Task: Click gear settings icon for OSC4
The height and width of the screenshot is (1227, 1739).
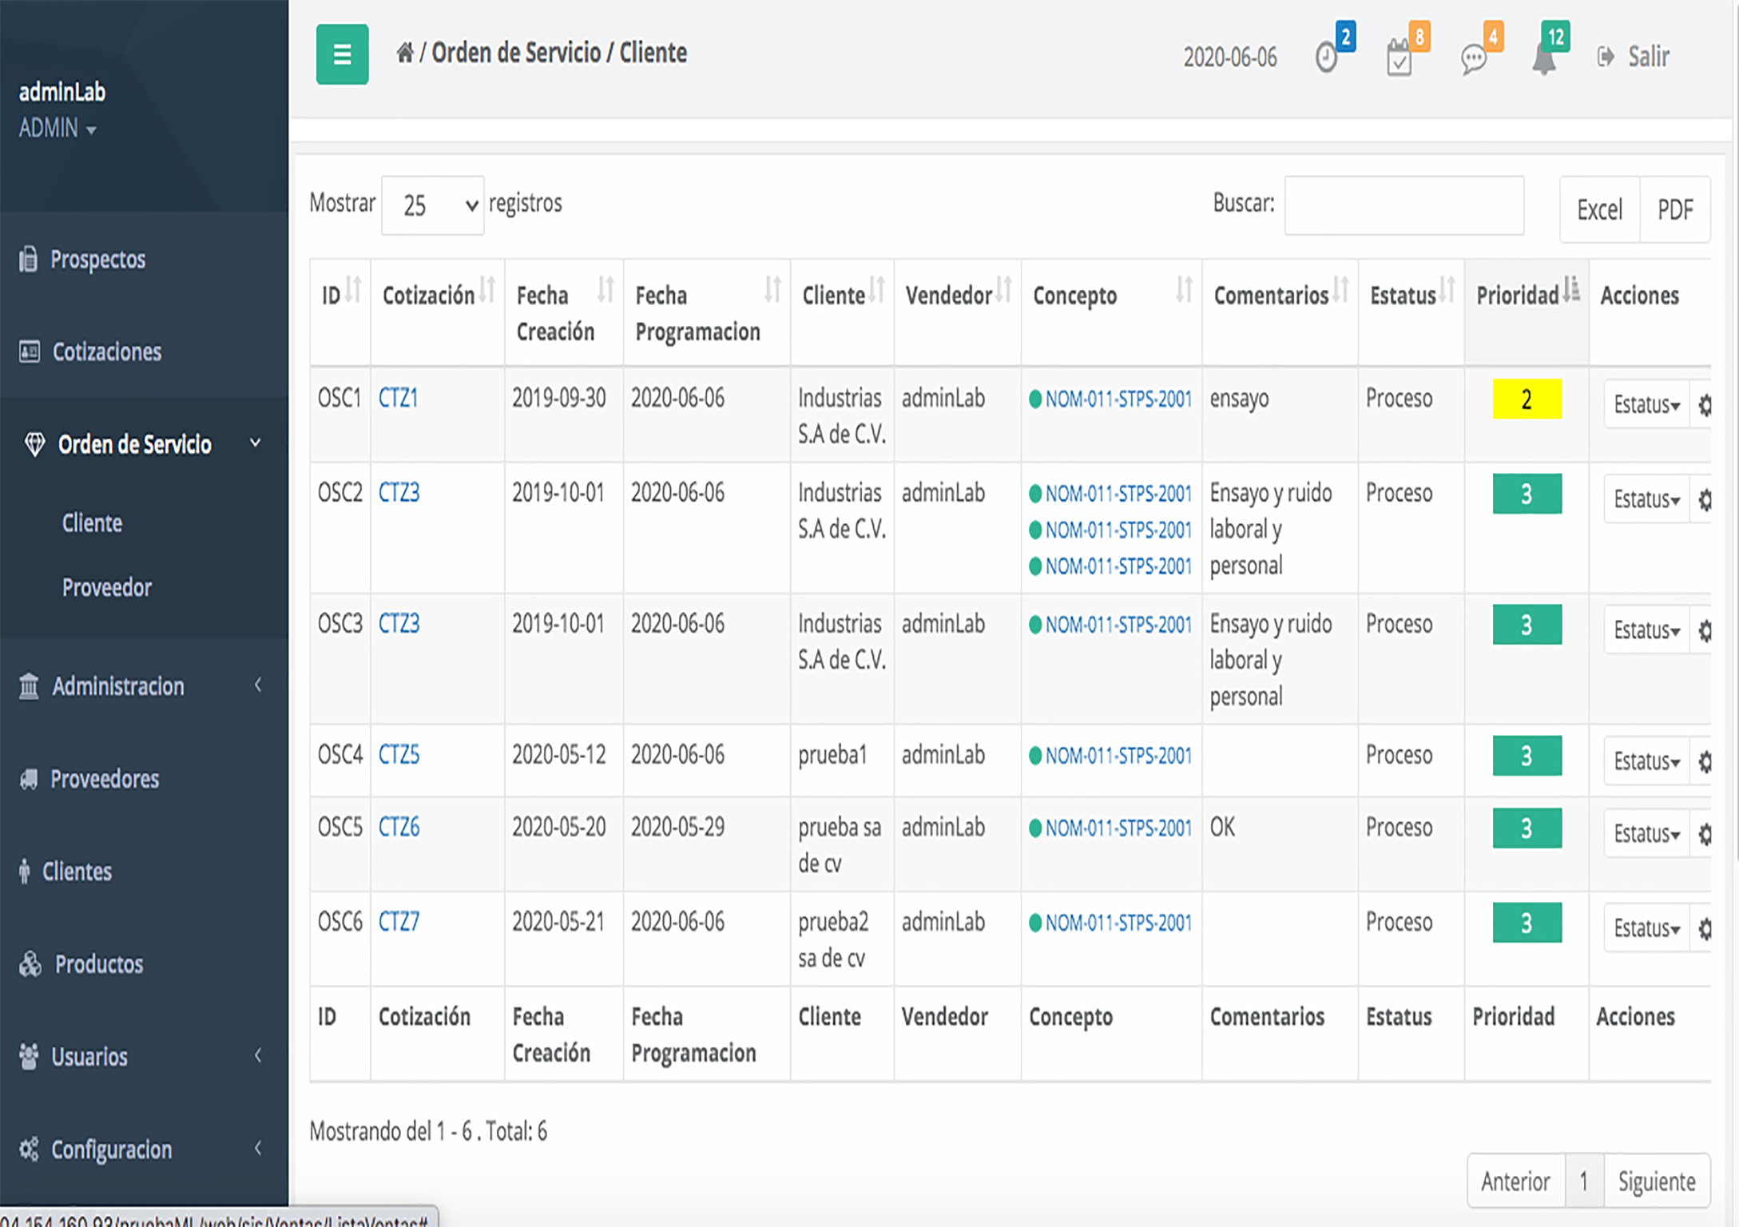Action: point(1704,762)
